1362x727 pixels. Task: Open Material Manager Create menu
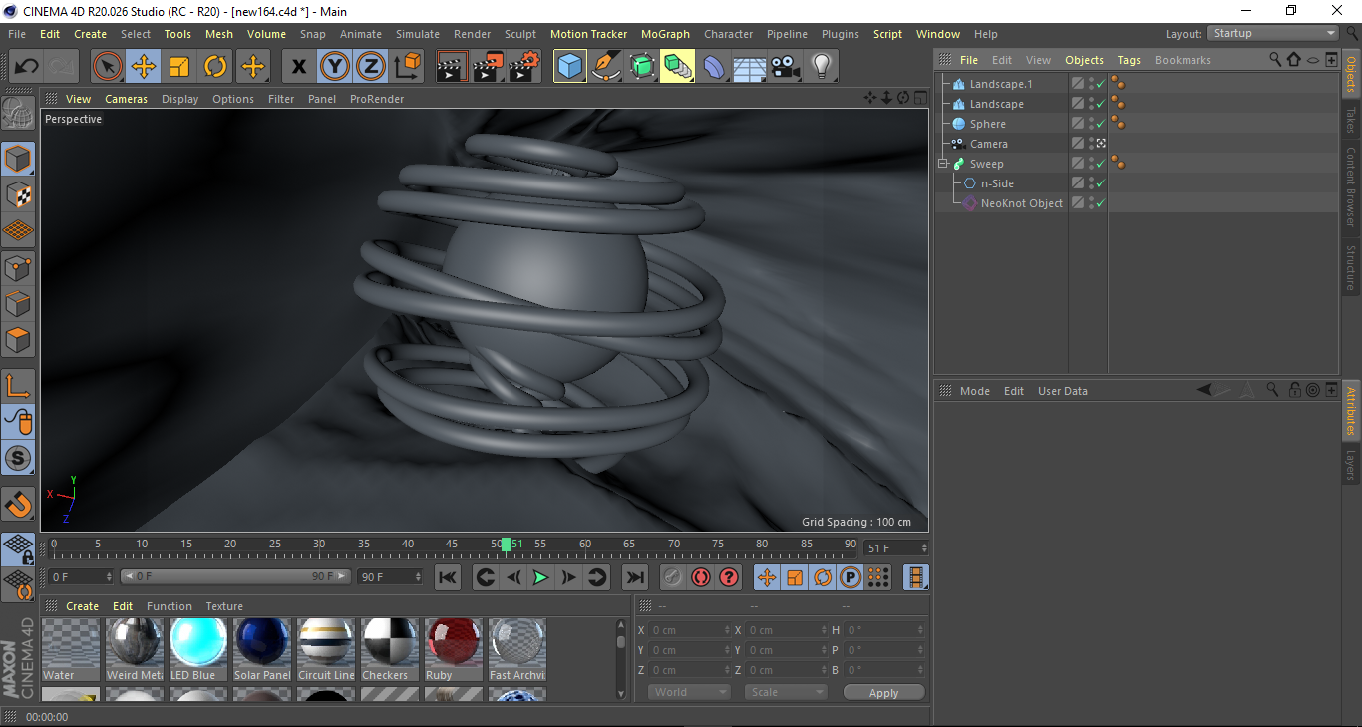(x=83, y=606)
